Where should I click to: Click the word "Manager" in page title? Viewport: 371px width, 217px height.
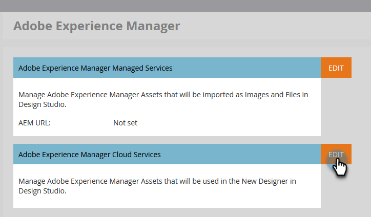[153, 27]
